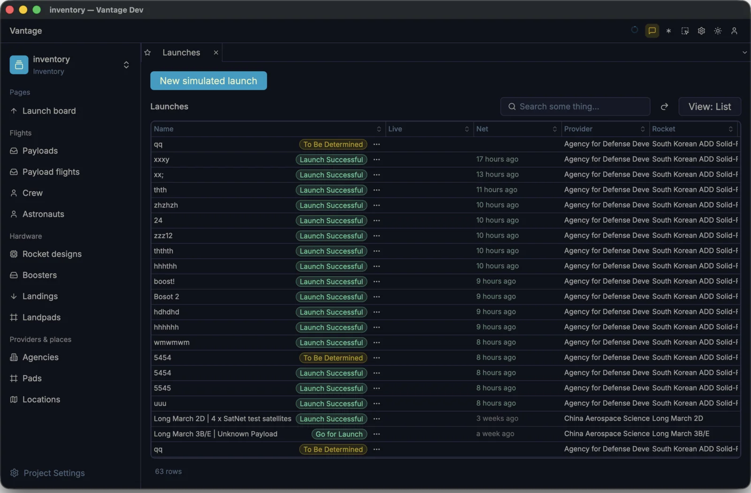The image size is (751, 493).
Task: Select the ththth launch name
Action: click(163, 251)
